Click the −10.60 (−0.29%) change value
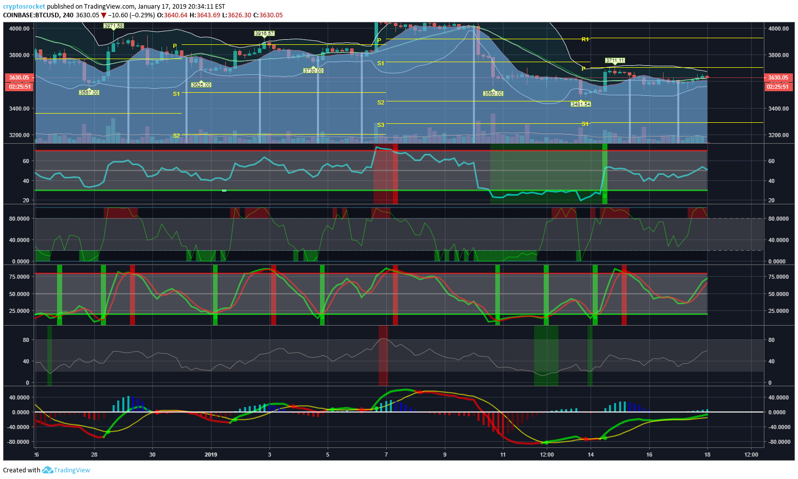Screen dimensions: 798x479 coord(131,15)
